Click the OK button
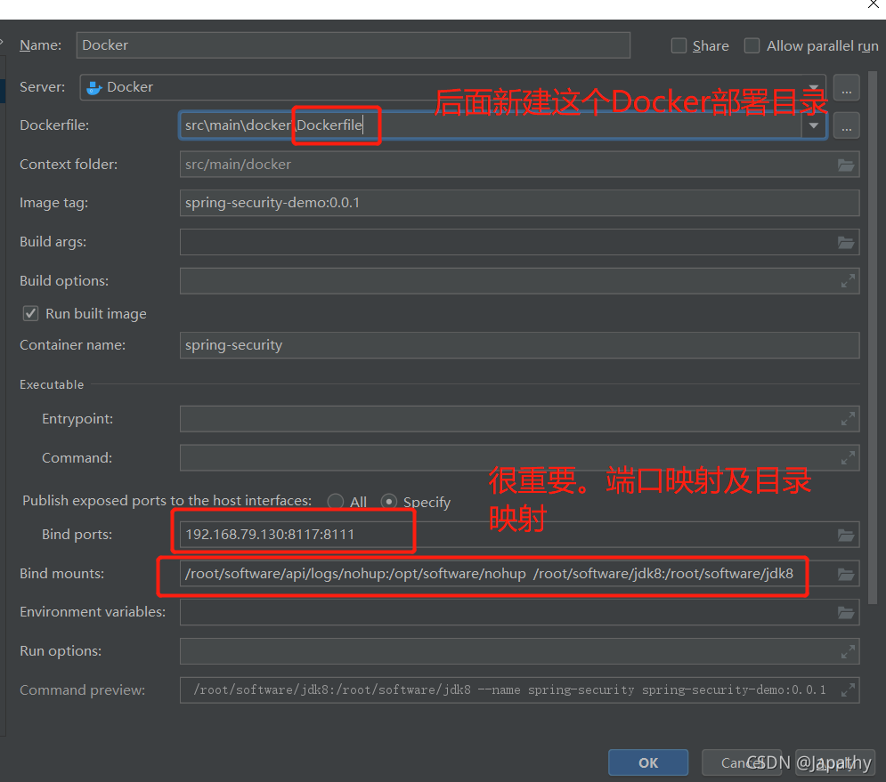The width and height of the screenshot is (886, 782). (648, 762)
